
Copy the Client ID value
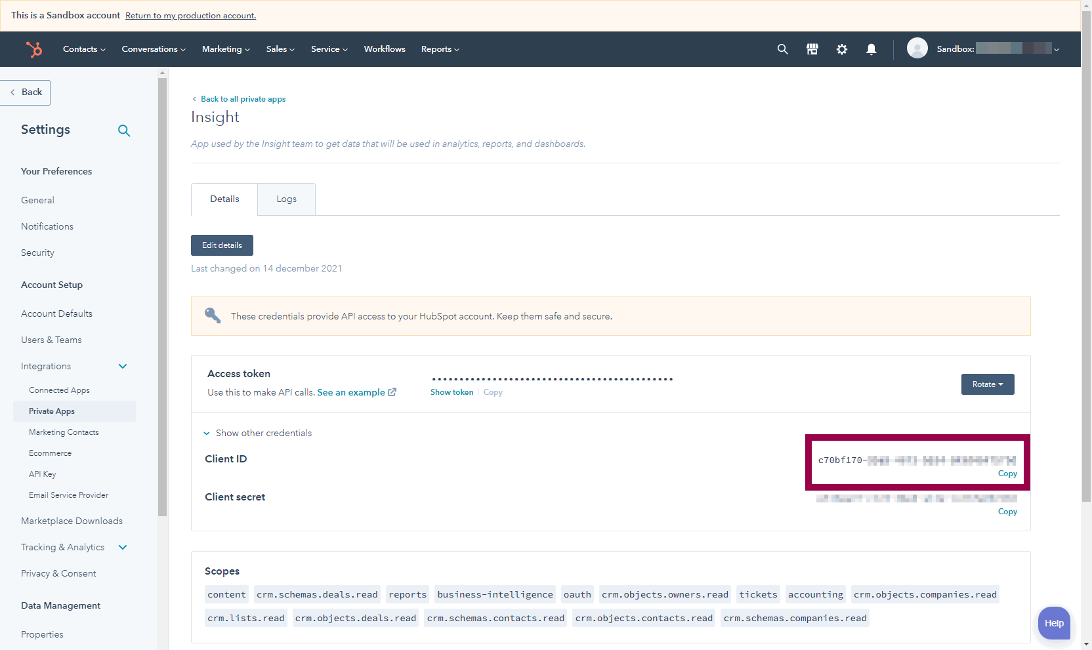tap(1007, 474)
